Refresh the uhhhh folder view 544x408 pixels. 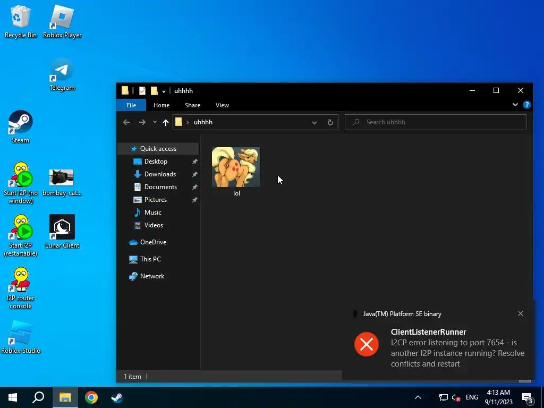pyautogui.click(x=330, y=122)
